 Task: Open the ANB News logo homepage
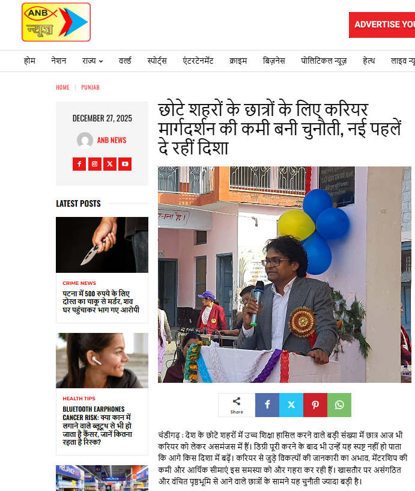coord(56,22)
